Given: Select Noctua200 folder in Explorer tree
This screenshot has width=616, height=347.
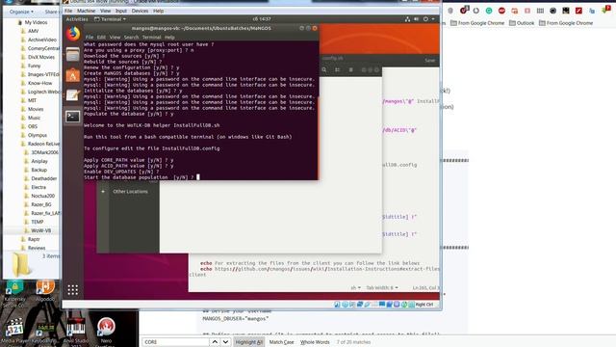Looking at the screenshot, I should 42,196.
